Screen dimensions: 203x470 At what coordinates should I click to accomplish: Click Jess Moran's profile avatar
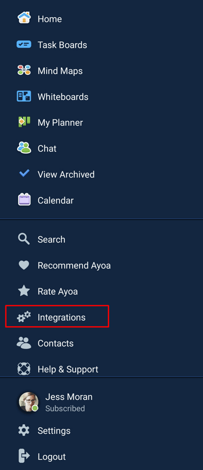[x=29, y=402]
